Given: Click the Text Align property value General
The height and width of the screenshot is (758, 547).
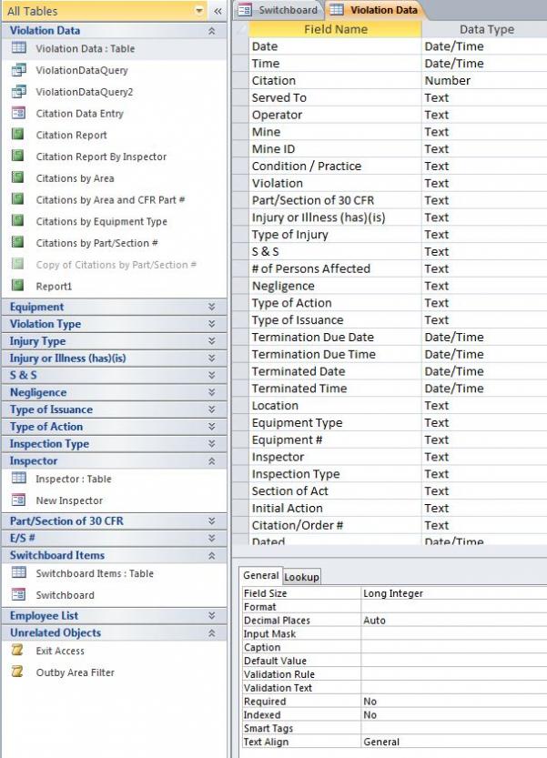Looking at the screenshot, I should click(454, 742).
